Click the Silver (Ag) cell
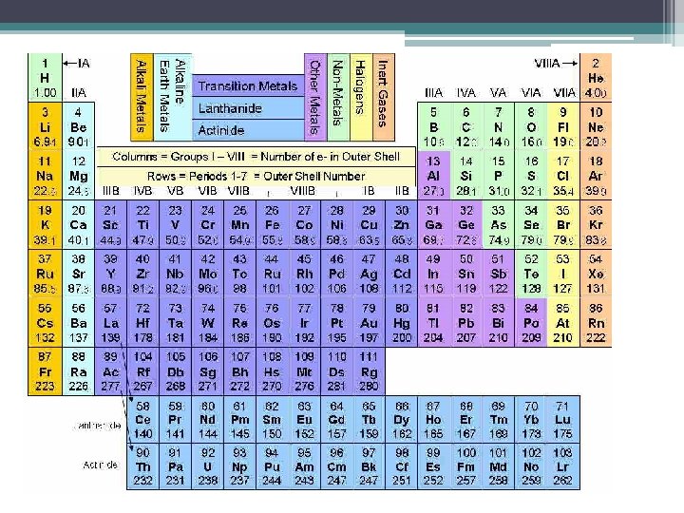The width and height of the screenshot is (684, 513). click(369, 274)
